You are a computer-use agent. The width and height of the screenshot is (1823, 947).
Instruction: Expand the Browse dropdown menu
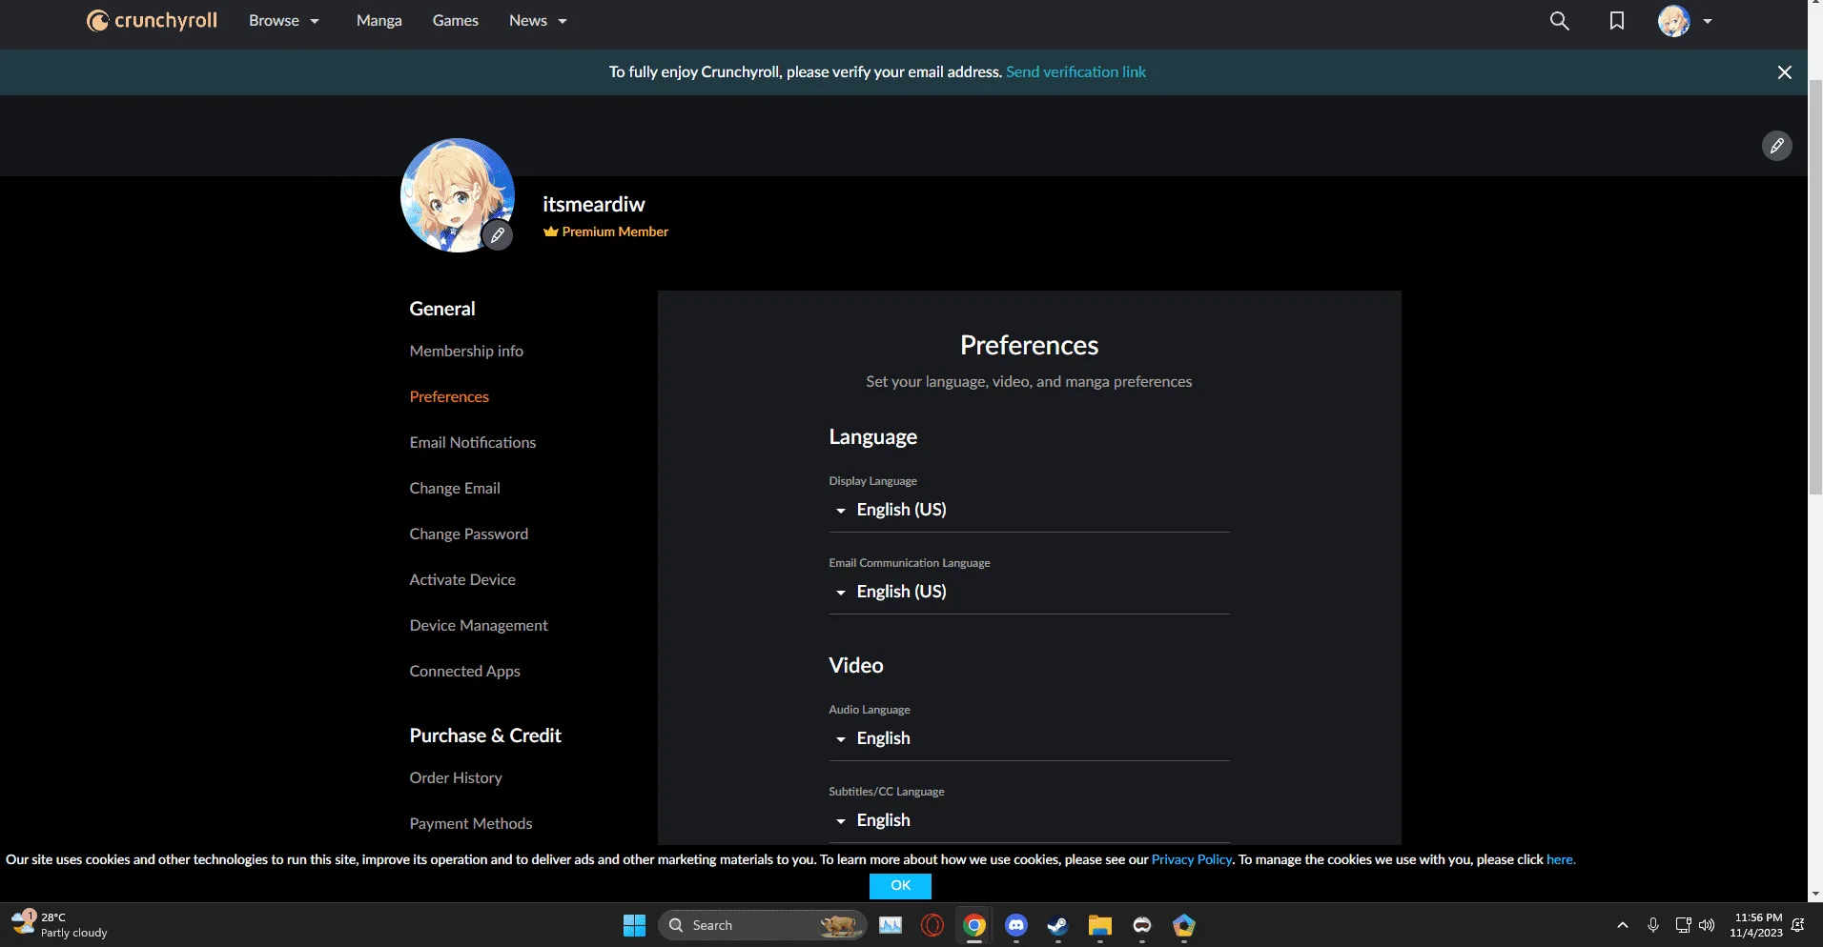284,21
